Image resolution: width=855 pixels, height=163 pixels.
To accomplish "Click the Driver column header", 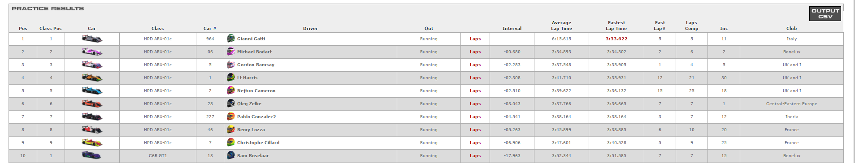I will tap(310, 29).
